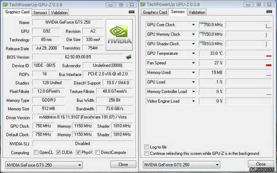Screen dimensions: 277x173
Task: Select Sensors tab in right window
Action: [x=178, y=12]
